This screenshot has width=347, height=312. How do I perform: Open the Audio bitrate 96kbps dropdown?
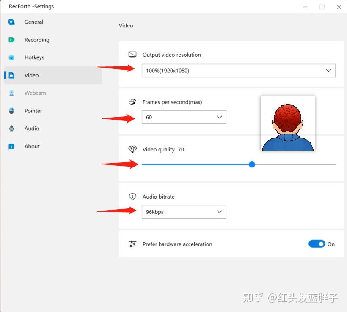[184, 212]
